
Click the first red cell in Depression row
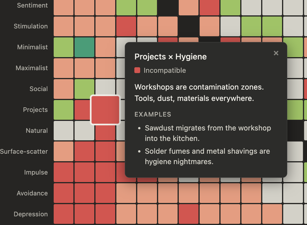pyautogui.click(x=64, y=214)
